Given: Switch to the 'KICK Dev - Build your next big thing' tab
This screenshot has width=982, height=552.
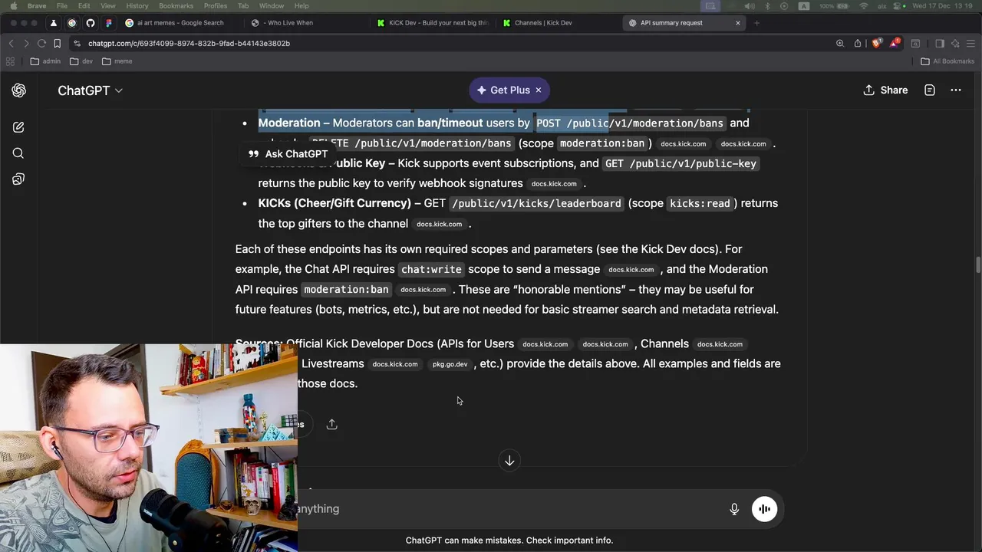Looking at the screenshot, I should point(432,23).
